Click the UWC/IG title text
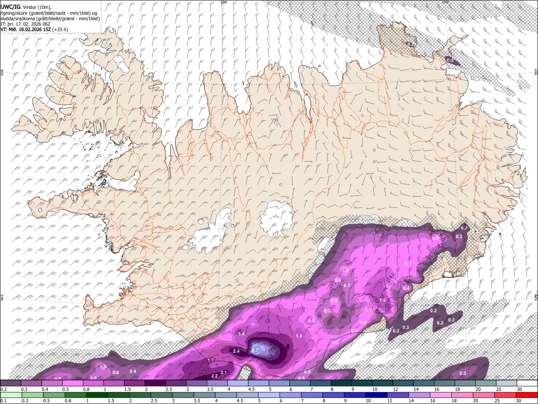 (x=11, y=7)
